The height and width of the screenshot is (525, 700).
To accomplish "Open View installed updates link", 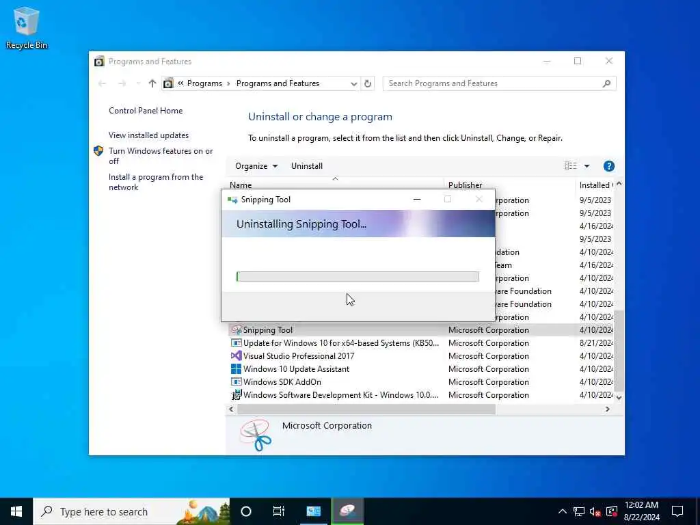I will (x=148, y=135).
